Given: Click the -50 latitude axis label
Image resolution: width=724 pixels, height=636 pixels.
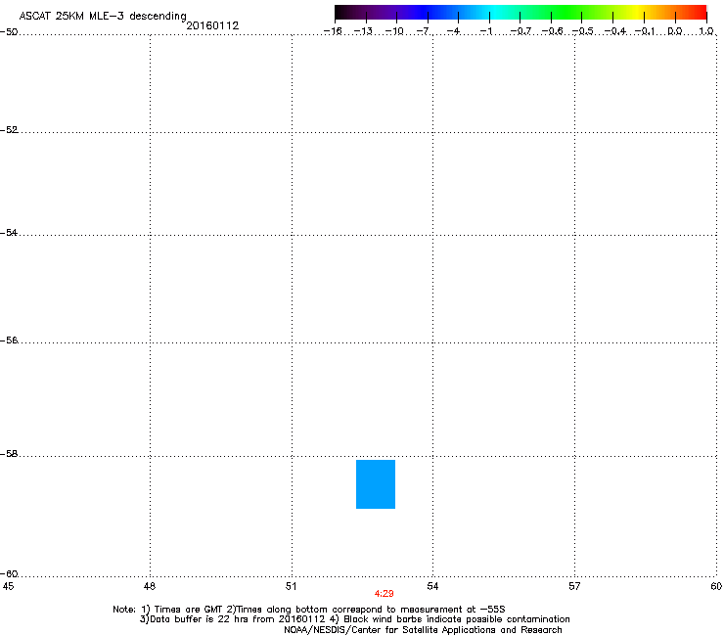Looking at the screenshot, I should click(9, 32).
